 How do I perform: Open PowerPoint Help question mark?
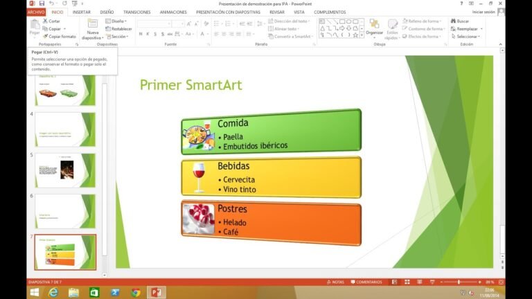click(x=461, y=3)
